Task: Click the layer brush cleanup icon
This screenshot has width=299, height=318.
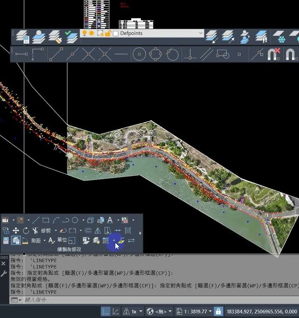Action: click(x=55, y=37)
